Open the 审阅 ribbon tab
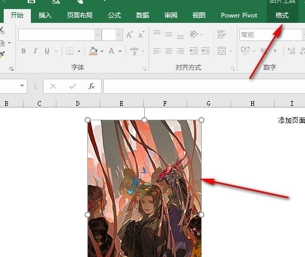The image size is (305, 257). coord(171,15)
